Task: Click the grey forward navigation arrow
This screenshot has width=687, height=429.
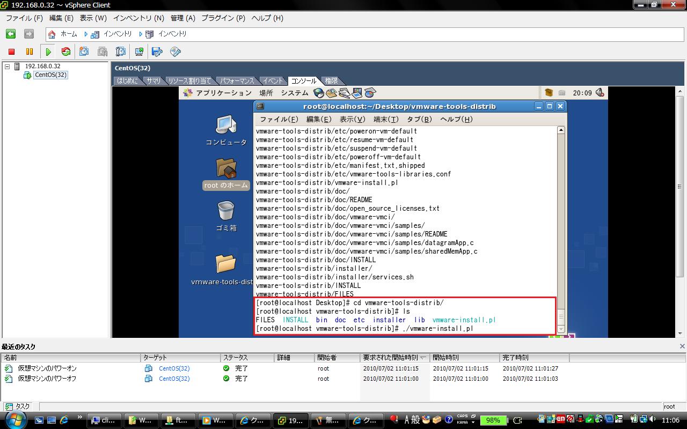Action: (29, 34)
